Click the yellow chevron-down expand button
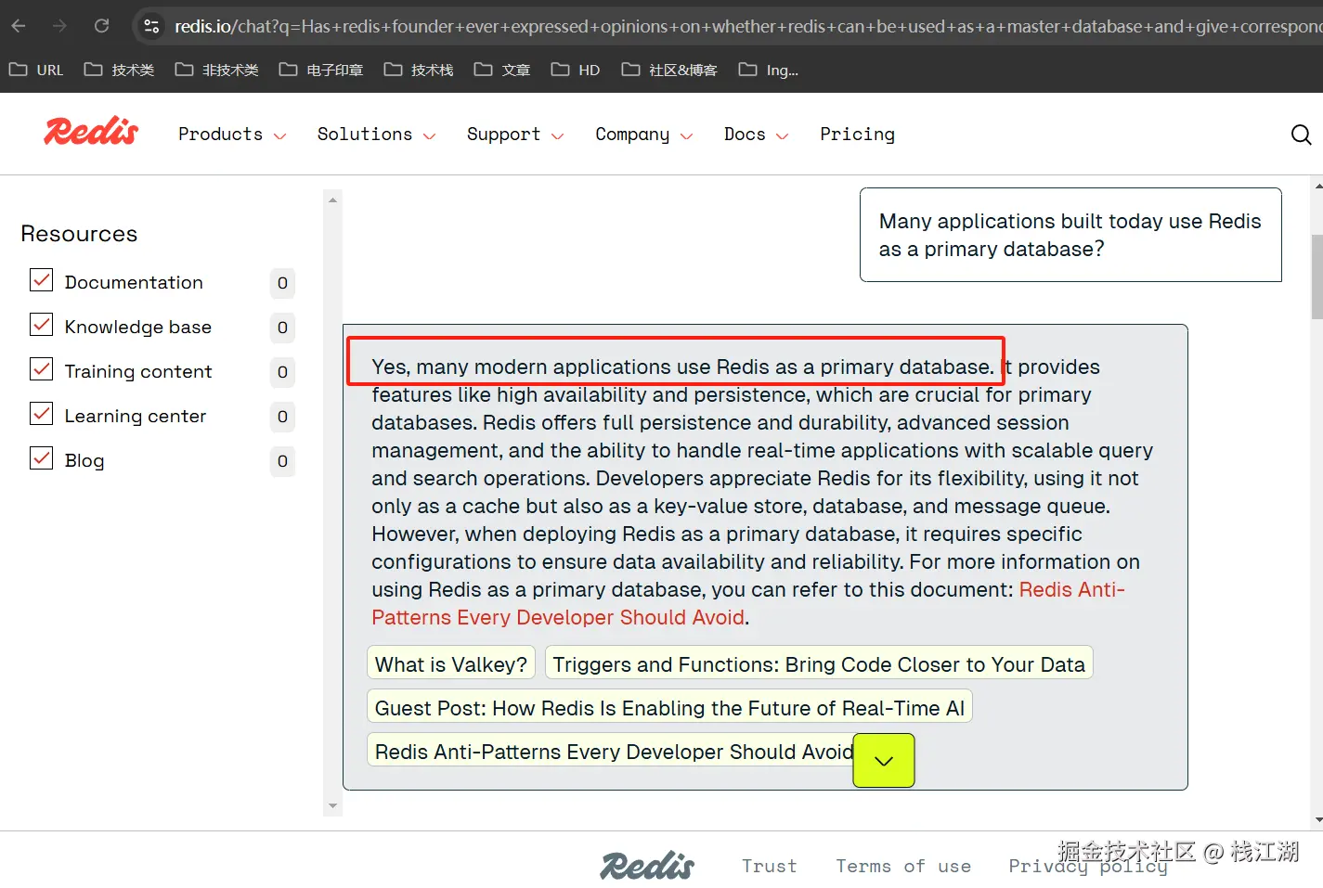Screen dimensions: 1323x888 [884, 761]
